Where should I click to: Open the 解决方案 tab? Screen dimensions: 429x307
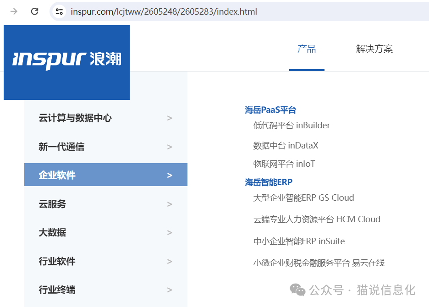coord(374,49)
